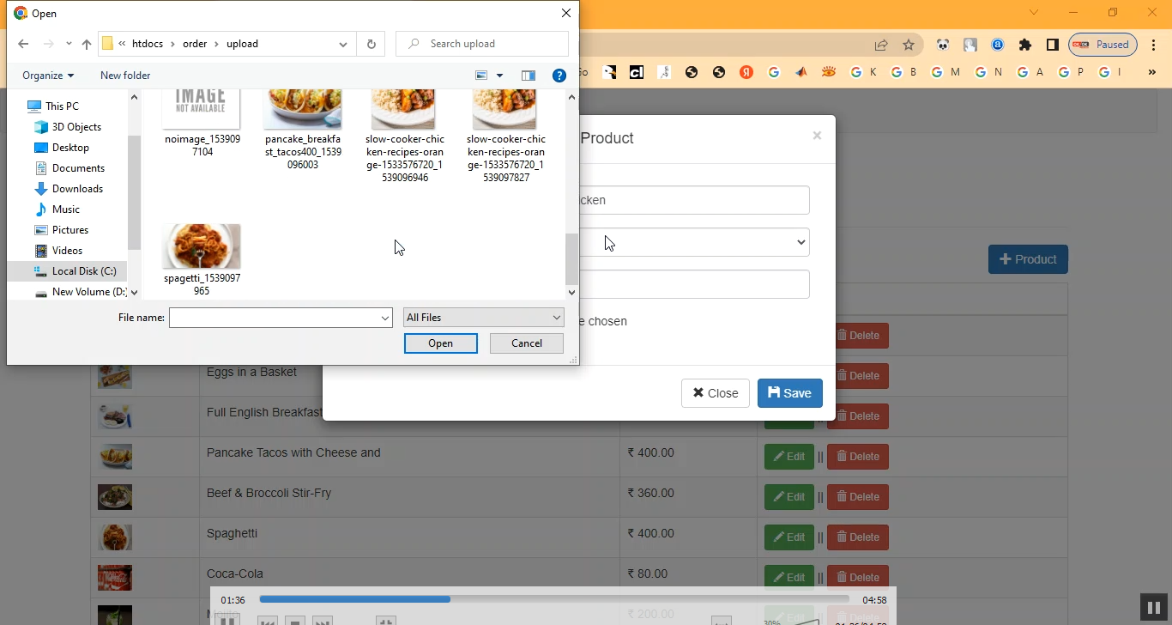Change the file view layout icon

click(x=481, y=76)
